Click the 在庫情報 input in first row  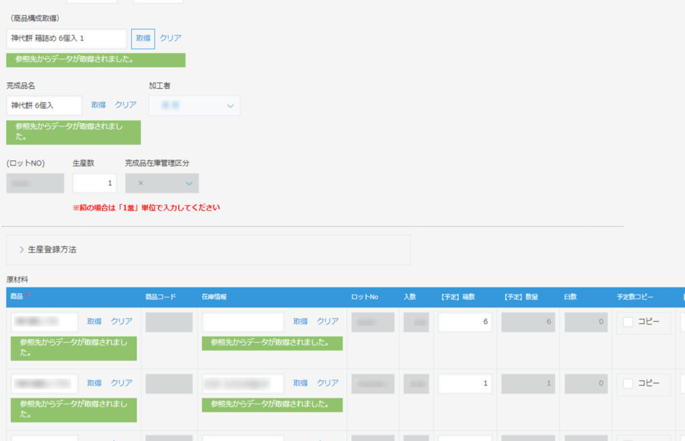[x=243, y=322]
